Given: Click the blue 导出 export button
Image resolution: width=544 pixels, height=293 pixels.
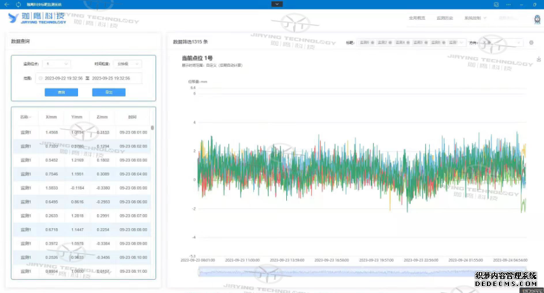Looking at the screenshot, I should (x=109, y=92).
